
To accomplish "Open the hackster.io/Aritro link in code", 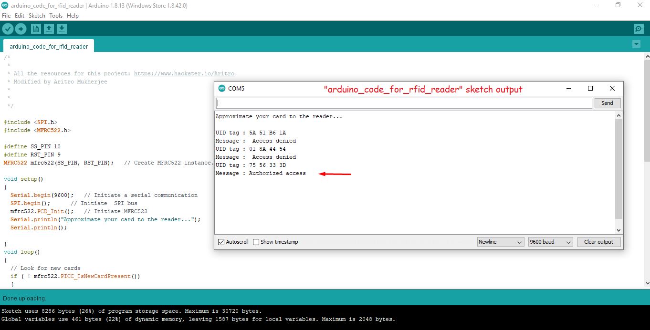I will (x=184, y=73).
